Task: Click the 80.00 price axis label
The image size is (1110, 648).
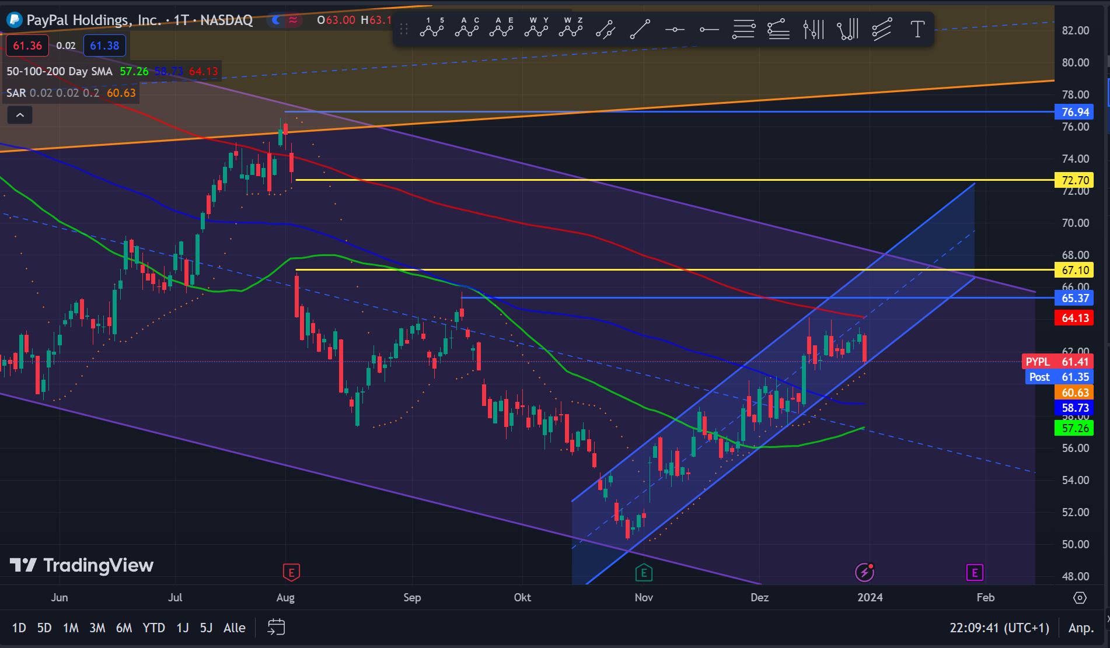Action: pos(1076,62)
